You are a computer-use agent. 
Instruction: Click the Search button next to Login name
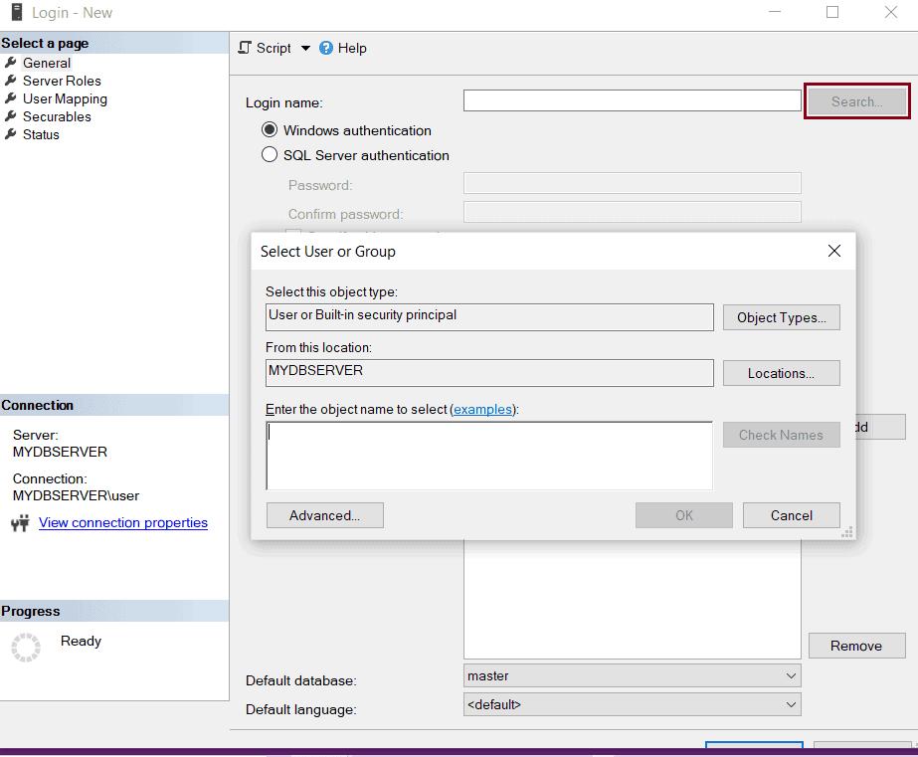(x=856, y=100)
